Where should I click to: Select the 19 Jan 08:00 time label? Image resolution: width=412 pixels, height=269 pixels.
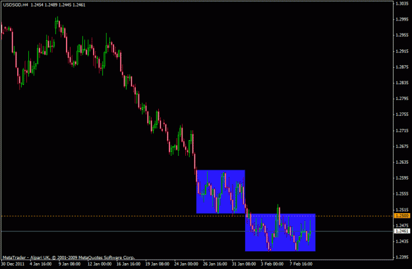(157, 264)
